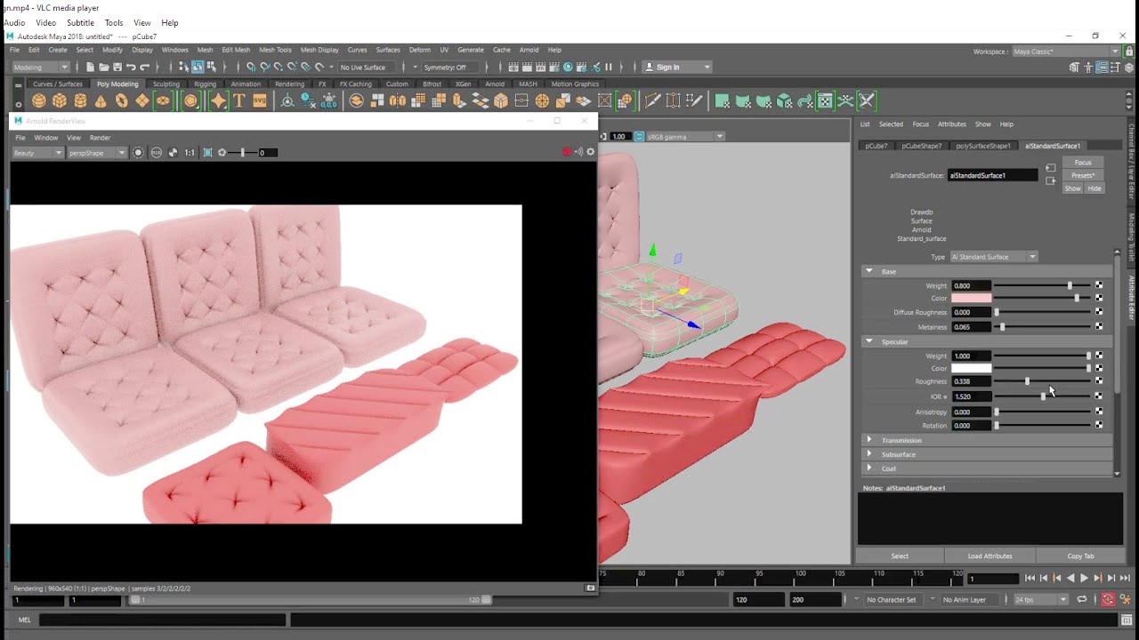Click the undo arrow icon
1139x640 pixels.
coord(131,67)
